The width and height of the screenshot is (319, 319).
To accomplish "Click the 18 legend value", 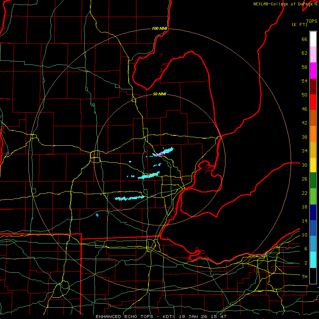I will pos(304,207).
